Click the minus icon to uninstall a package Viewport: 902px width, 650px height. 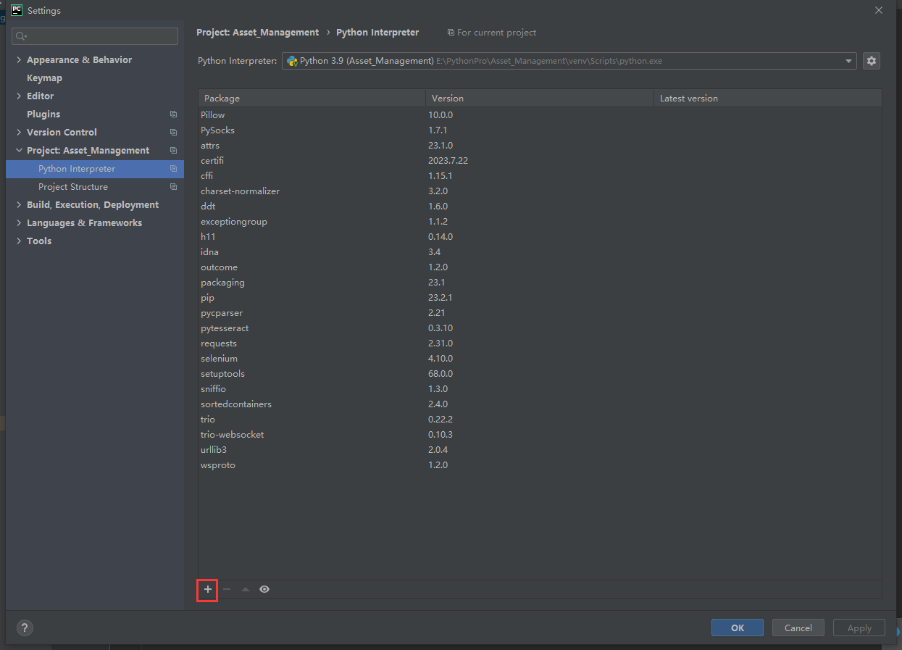pyautogui.click(x=227, y=589)
